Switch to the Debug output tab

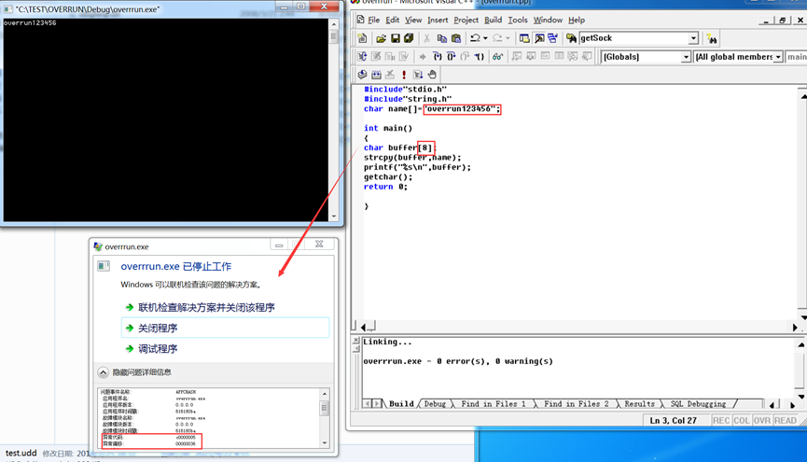pos(435,404)
